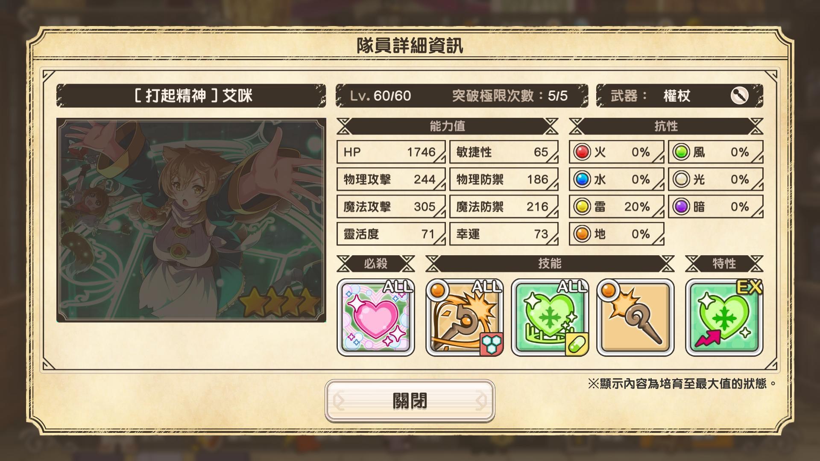
Task: Click the single-target staff attack skill icon
Action: click(x=635, y=318)
